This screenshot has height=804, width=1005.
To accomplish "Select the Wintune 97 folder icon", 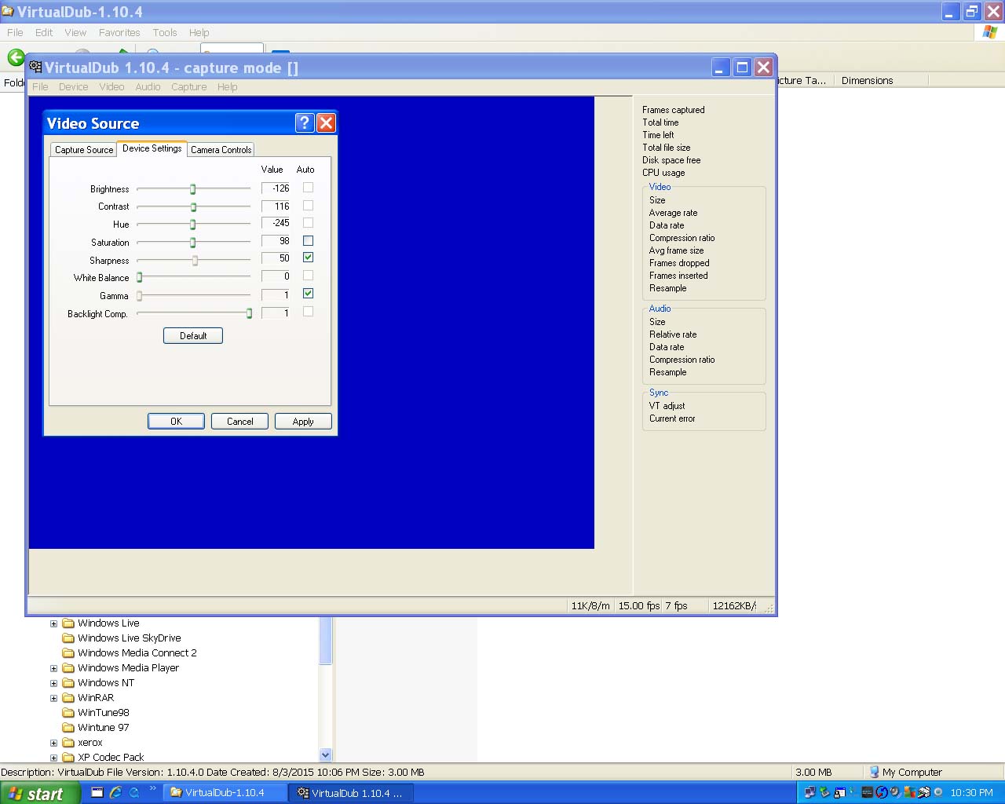I will click(68, 728).
